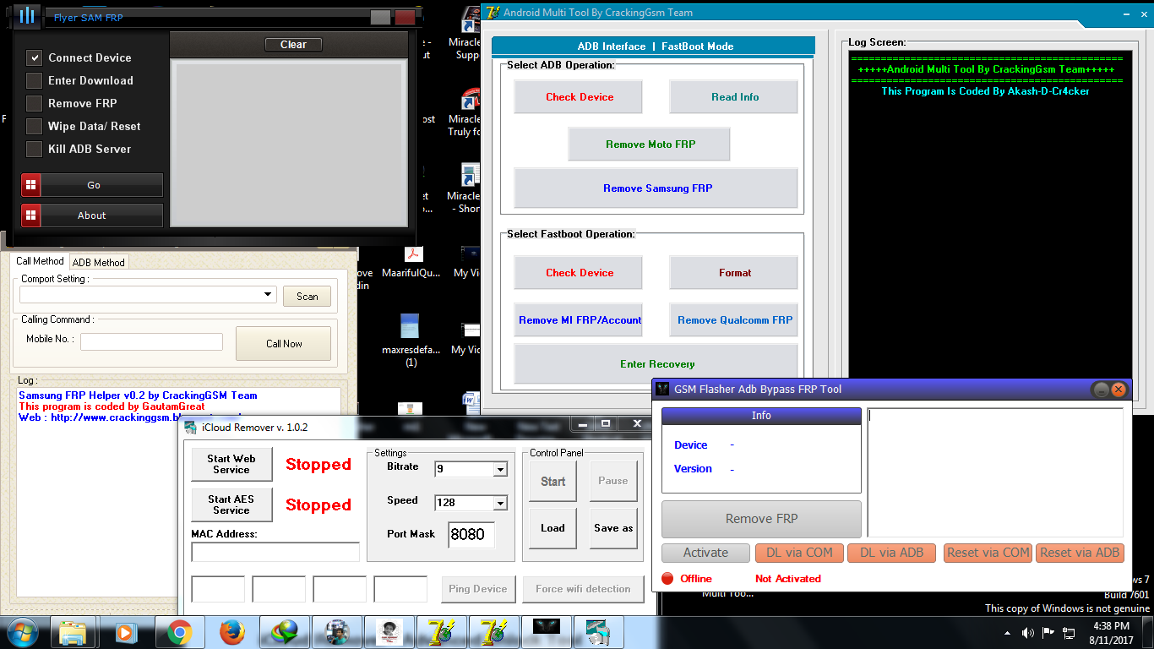
Task: Open Action Center flag tray icon
Action: tap(1048, 632)
